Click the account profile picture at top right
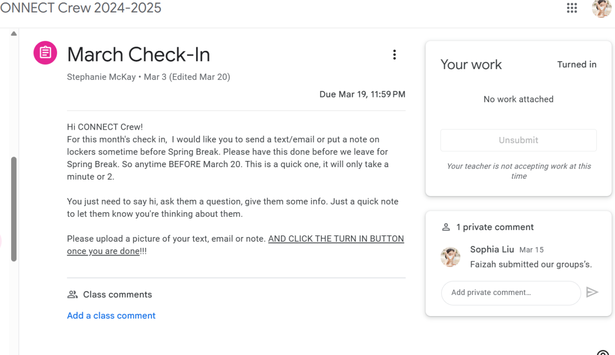Viewport: 615px width, 355px height. (601, 8)
